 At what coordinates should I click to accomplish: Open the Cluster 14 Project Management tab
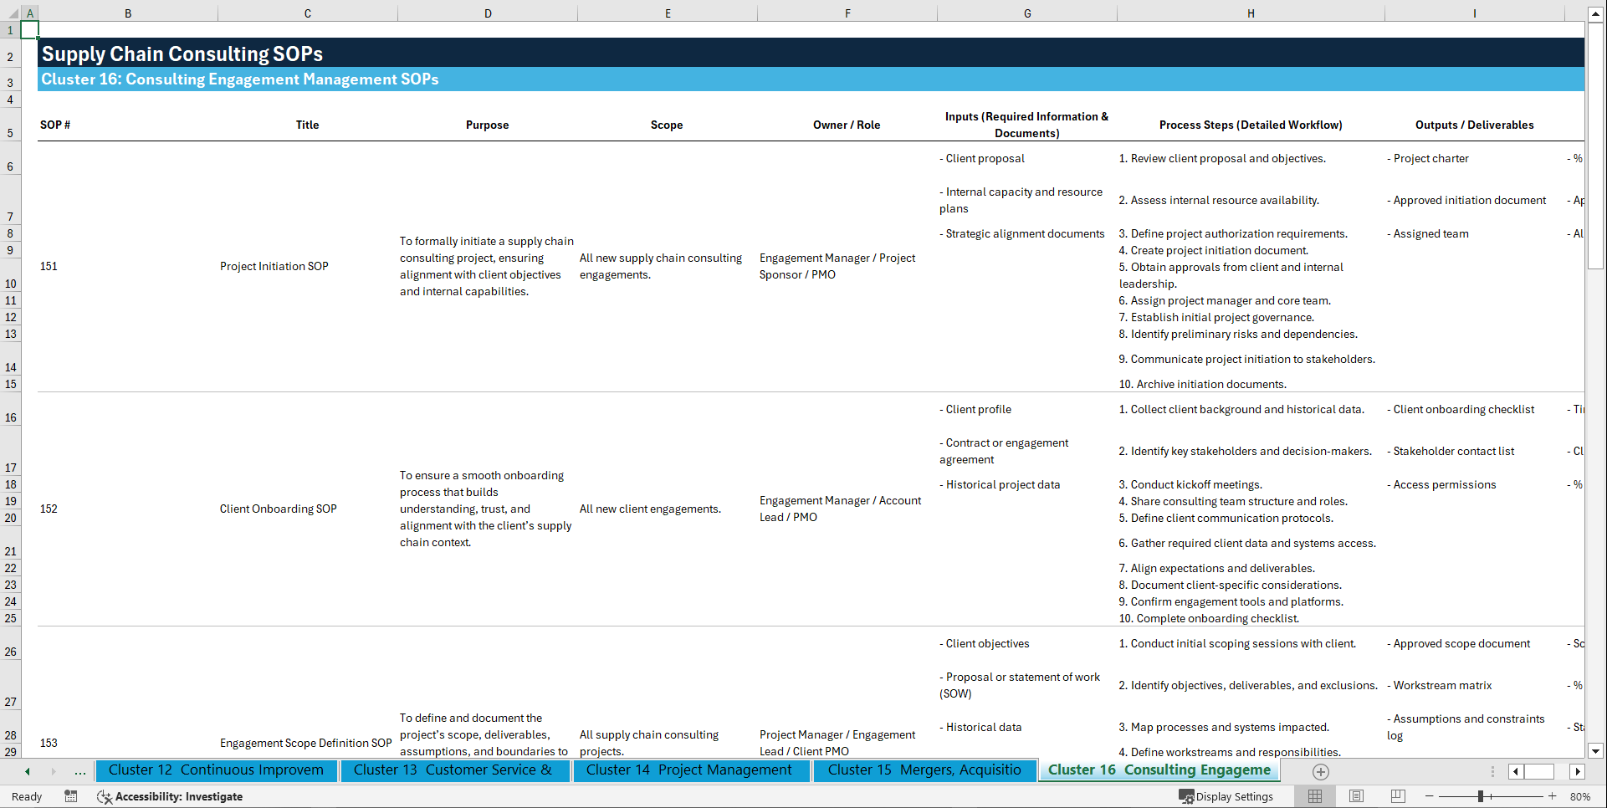pos(690,770)
